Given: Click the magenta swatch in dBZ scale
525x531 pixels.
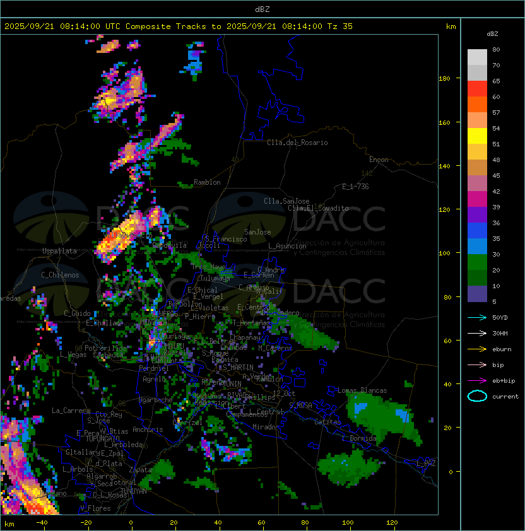Looking at the screenshot, I should pos(477,199).
